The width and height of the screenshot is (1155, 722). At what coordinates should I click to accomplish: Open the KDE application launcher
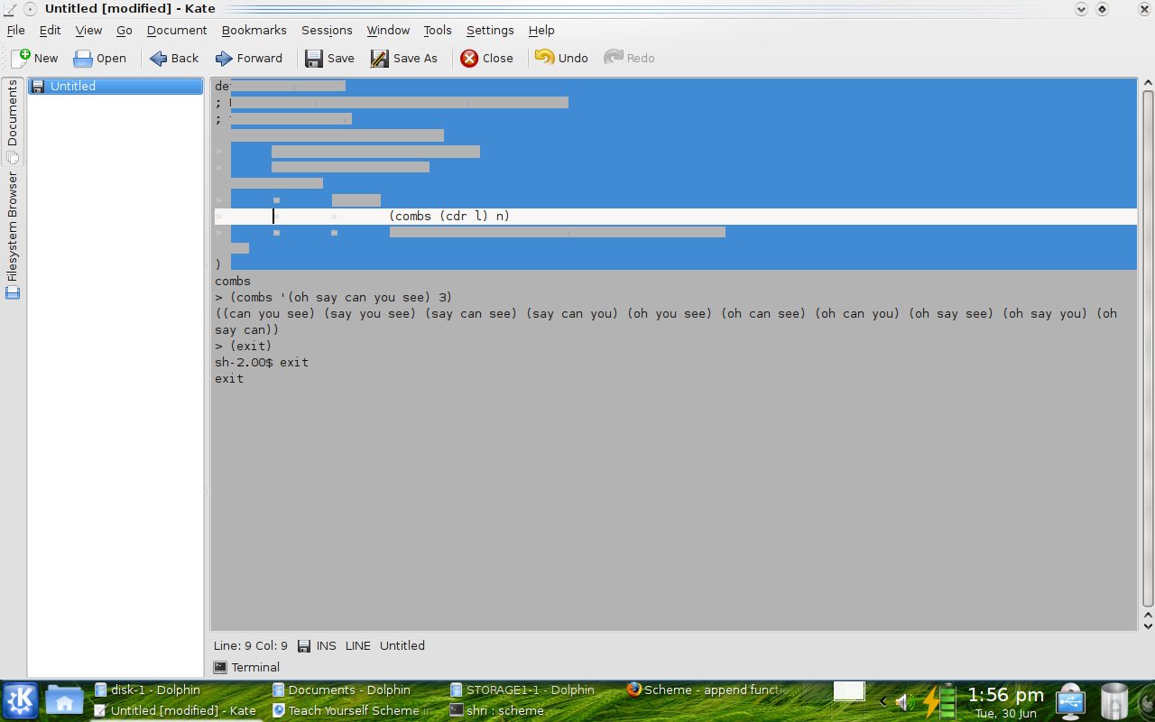[x=20, y=700]
